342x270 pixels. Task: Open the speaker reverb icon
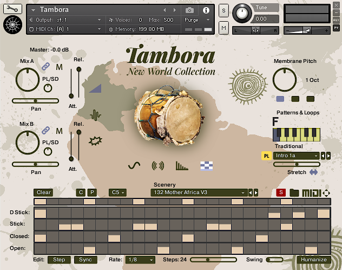[158, 166]
